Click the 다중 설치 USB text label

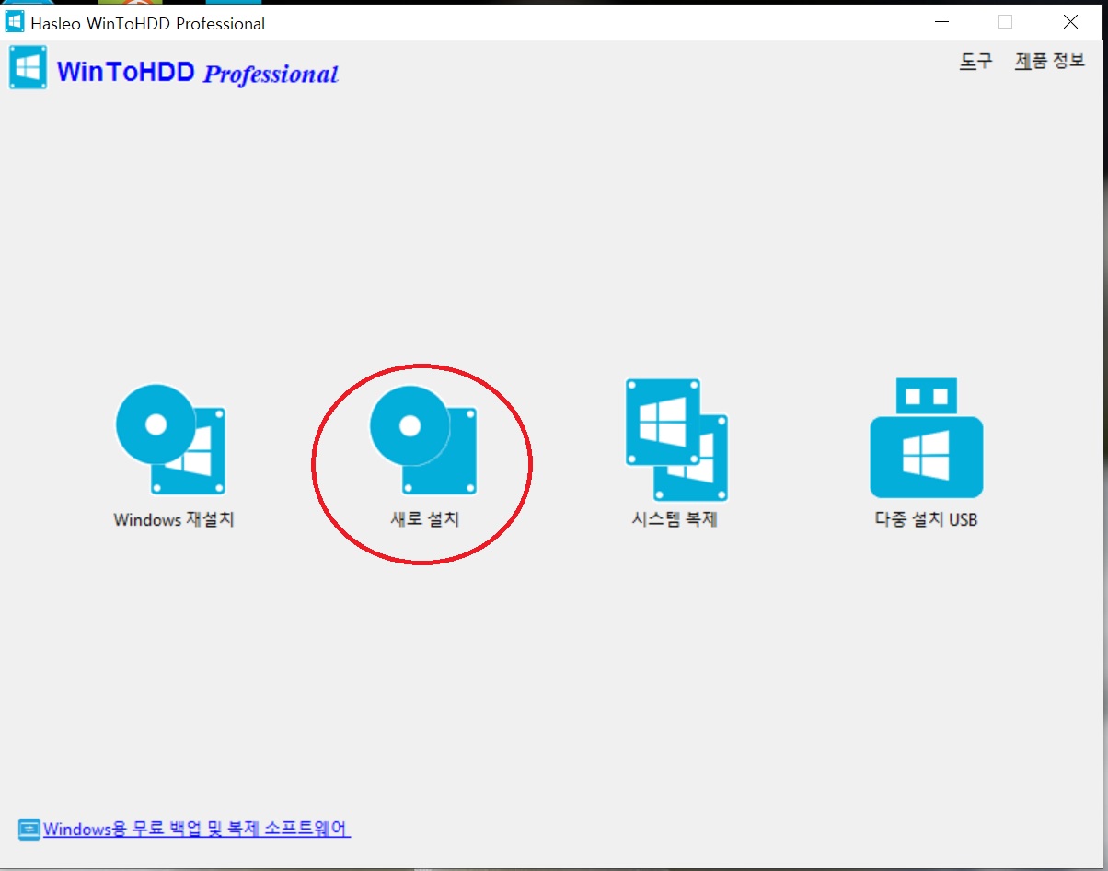click(x=926, y=519)
